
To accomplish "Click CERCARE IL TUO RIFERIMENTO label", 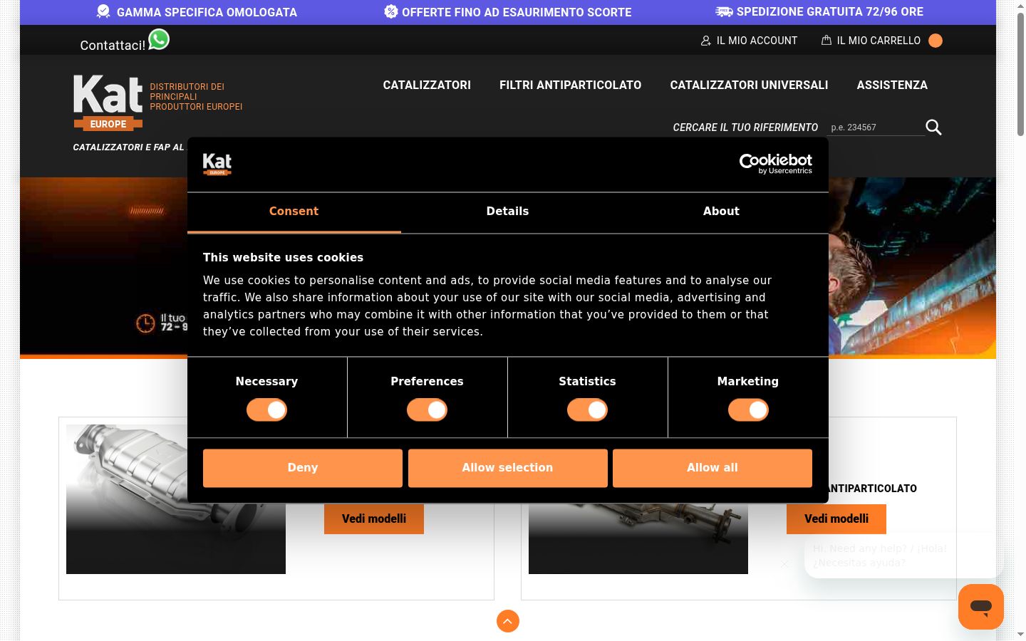I will (x=745, y=127).
